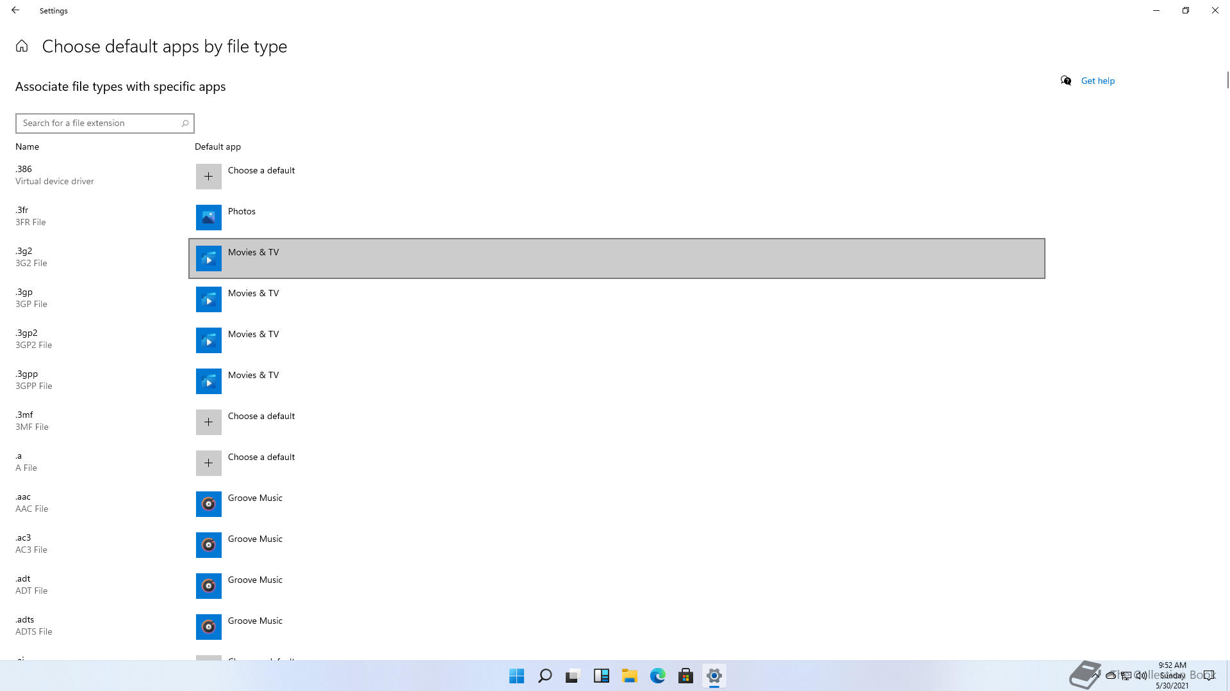The height and width of the screenshot is (691, 1230).
Task: Click the Groove Music icon for .adts
Action: [208, 627]
